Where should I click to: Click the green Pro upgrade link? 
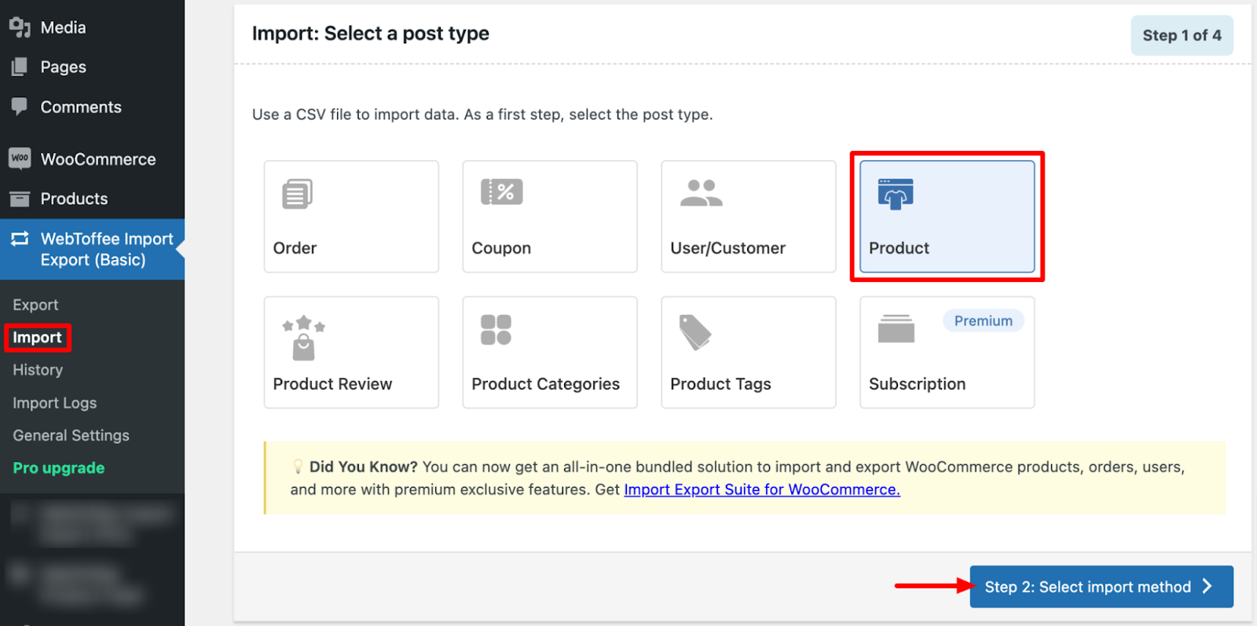point(58,468)
